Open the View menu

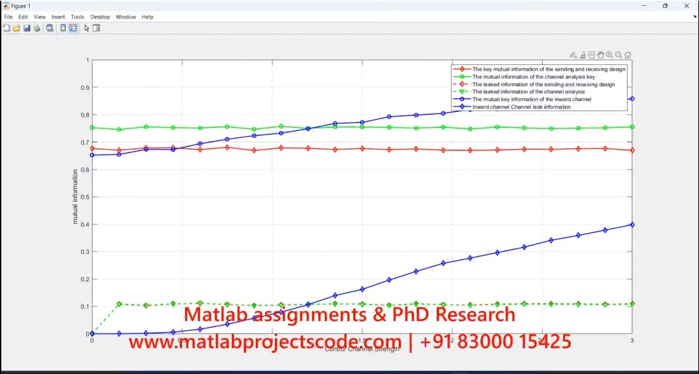click(40, 17)
